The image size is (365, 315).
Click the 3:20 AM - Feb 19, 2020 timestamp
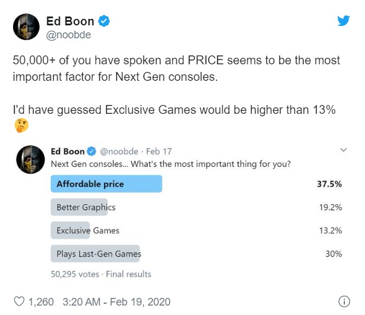pos(116,302)
